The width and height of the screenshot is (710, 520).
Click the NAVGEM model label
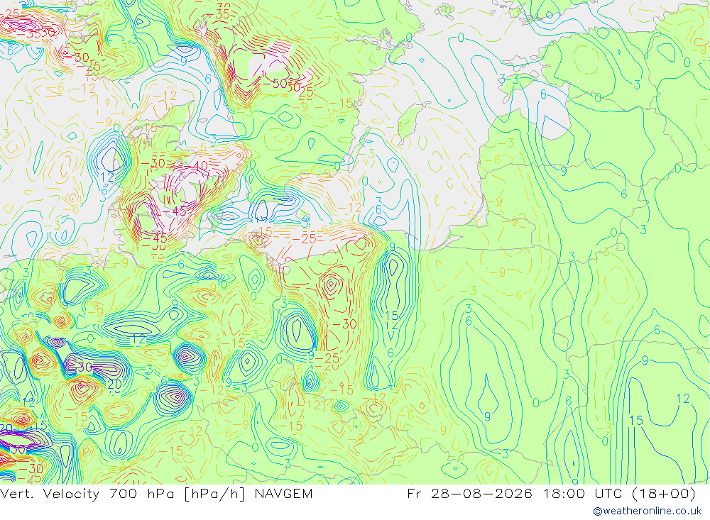(283, 493)
